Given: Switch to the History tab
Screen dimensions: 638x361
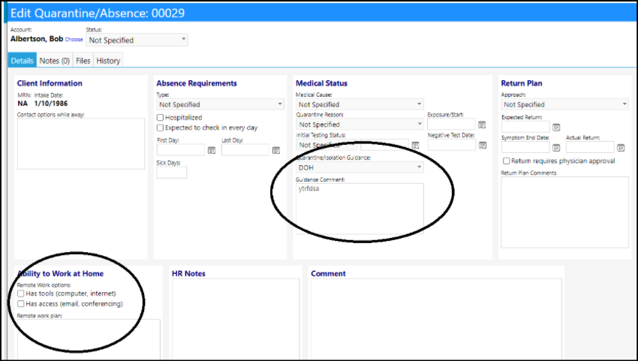Looking at the screenshot, I should tap(108, 61).
